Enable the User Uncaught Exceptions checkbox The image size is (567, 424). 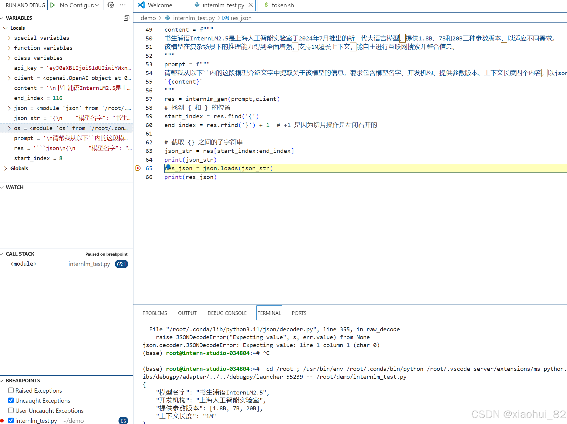tap(11, 410)
